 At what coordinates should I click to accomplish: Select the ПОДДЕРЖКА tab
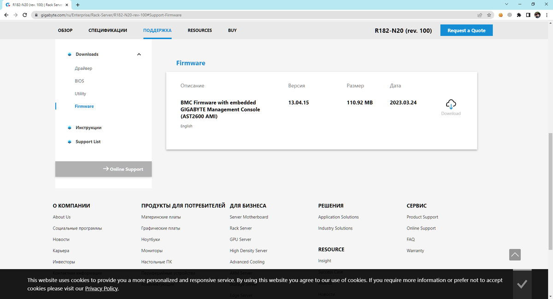point(157,30)
